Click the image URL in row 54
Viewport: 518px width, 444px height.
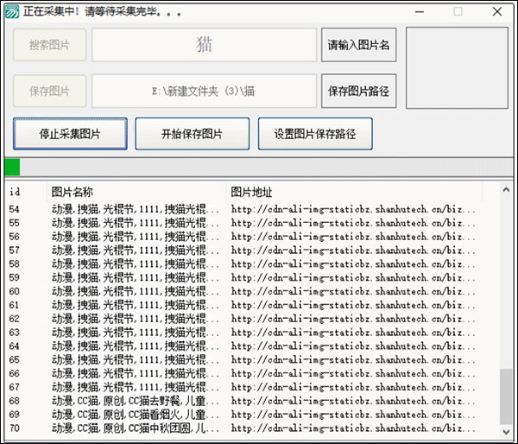(353, 209)
